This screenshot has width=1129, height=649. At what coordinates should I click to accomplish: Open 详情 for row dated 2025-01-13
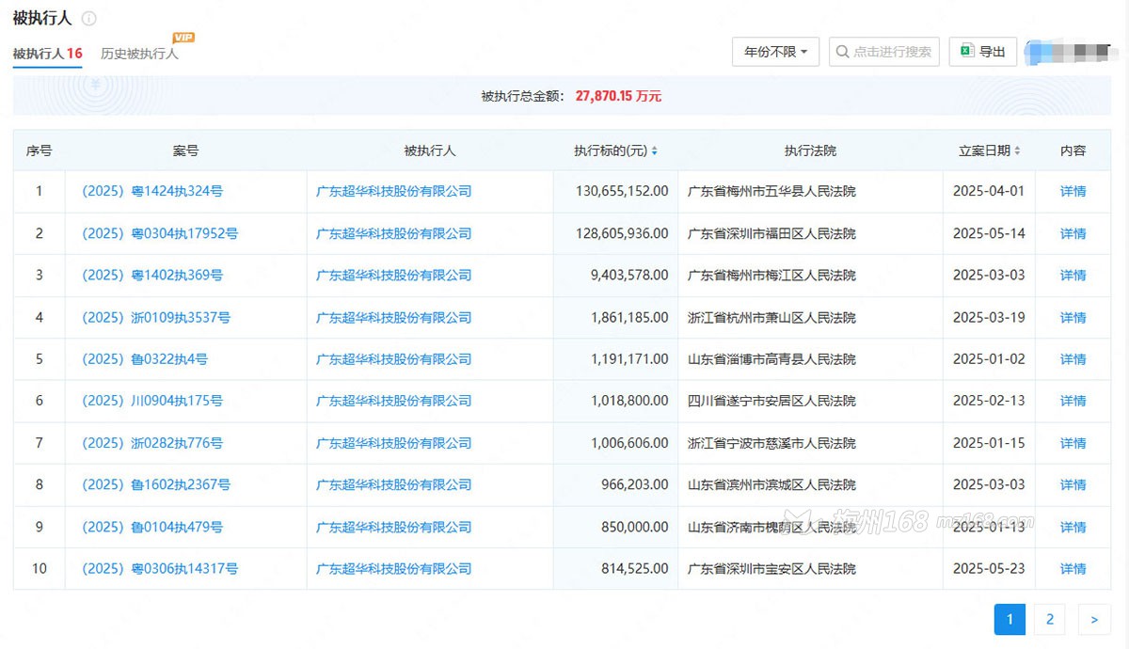click(1073, 527)
